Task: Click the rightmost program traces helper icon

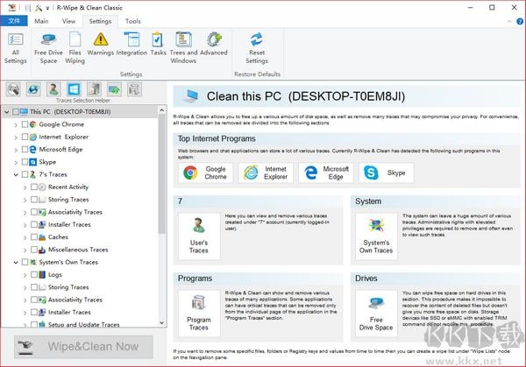Action: (134, 89)
